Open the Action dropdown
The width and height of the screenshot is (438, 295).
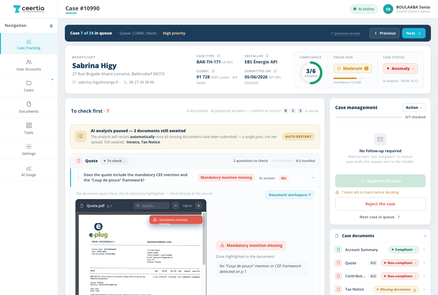(x=414, y=107)
